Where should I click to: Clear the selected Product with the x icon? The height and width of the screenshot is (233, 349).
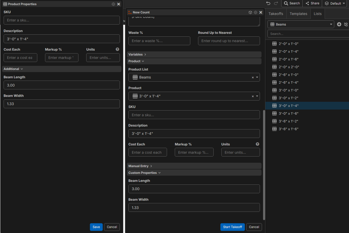click(x=253, y=96)
